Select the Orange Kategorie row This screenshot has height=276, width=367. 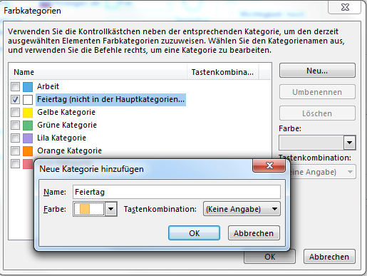coord(140,150)
